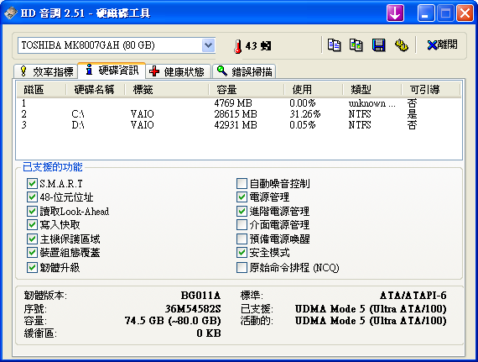
Task: Click the 容量 column header
Action: [247, 90]
